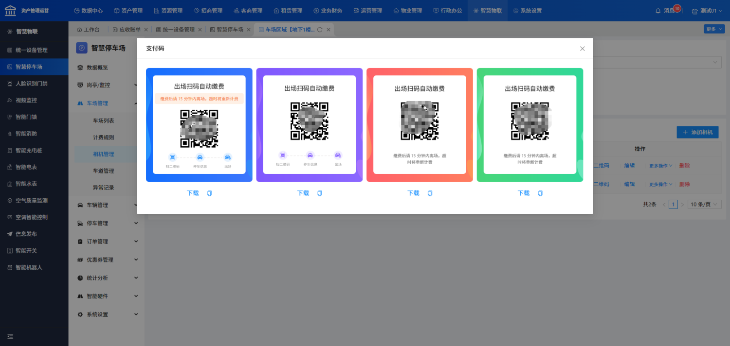Viewport: 730px width, 346px height.
Task: Click the green card's QR code image
Action: (x=530, y=121)
